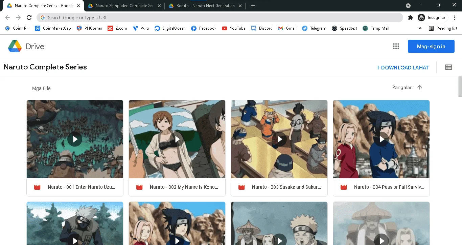Click the page vertical scrollbar thumb
This screenshot has height=245, width=462.
click(x=460, y=86)
